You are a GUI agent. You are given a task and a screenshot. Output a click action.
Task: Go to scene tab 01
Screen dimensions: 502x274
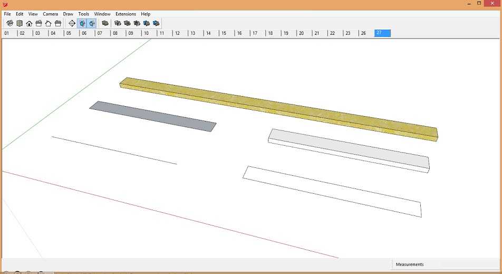pos(7,33)
